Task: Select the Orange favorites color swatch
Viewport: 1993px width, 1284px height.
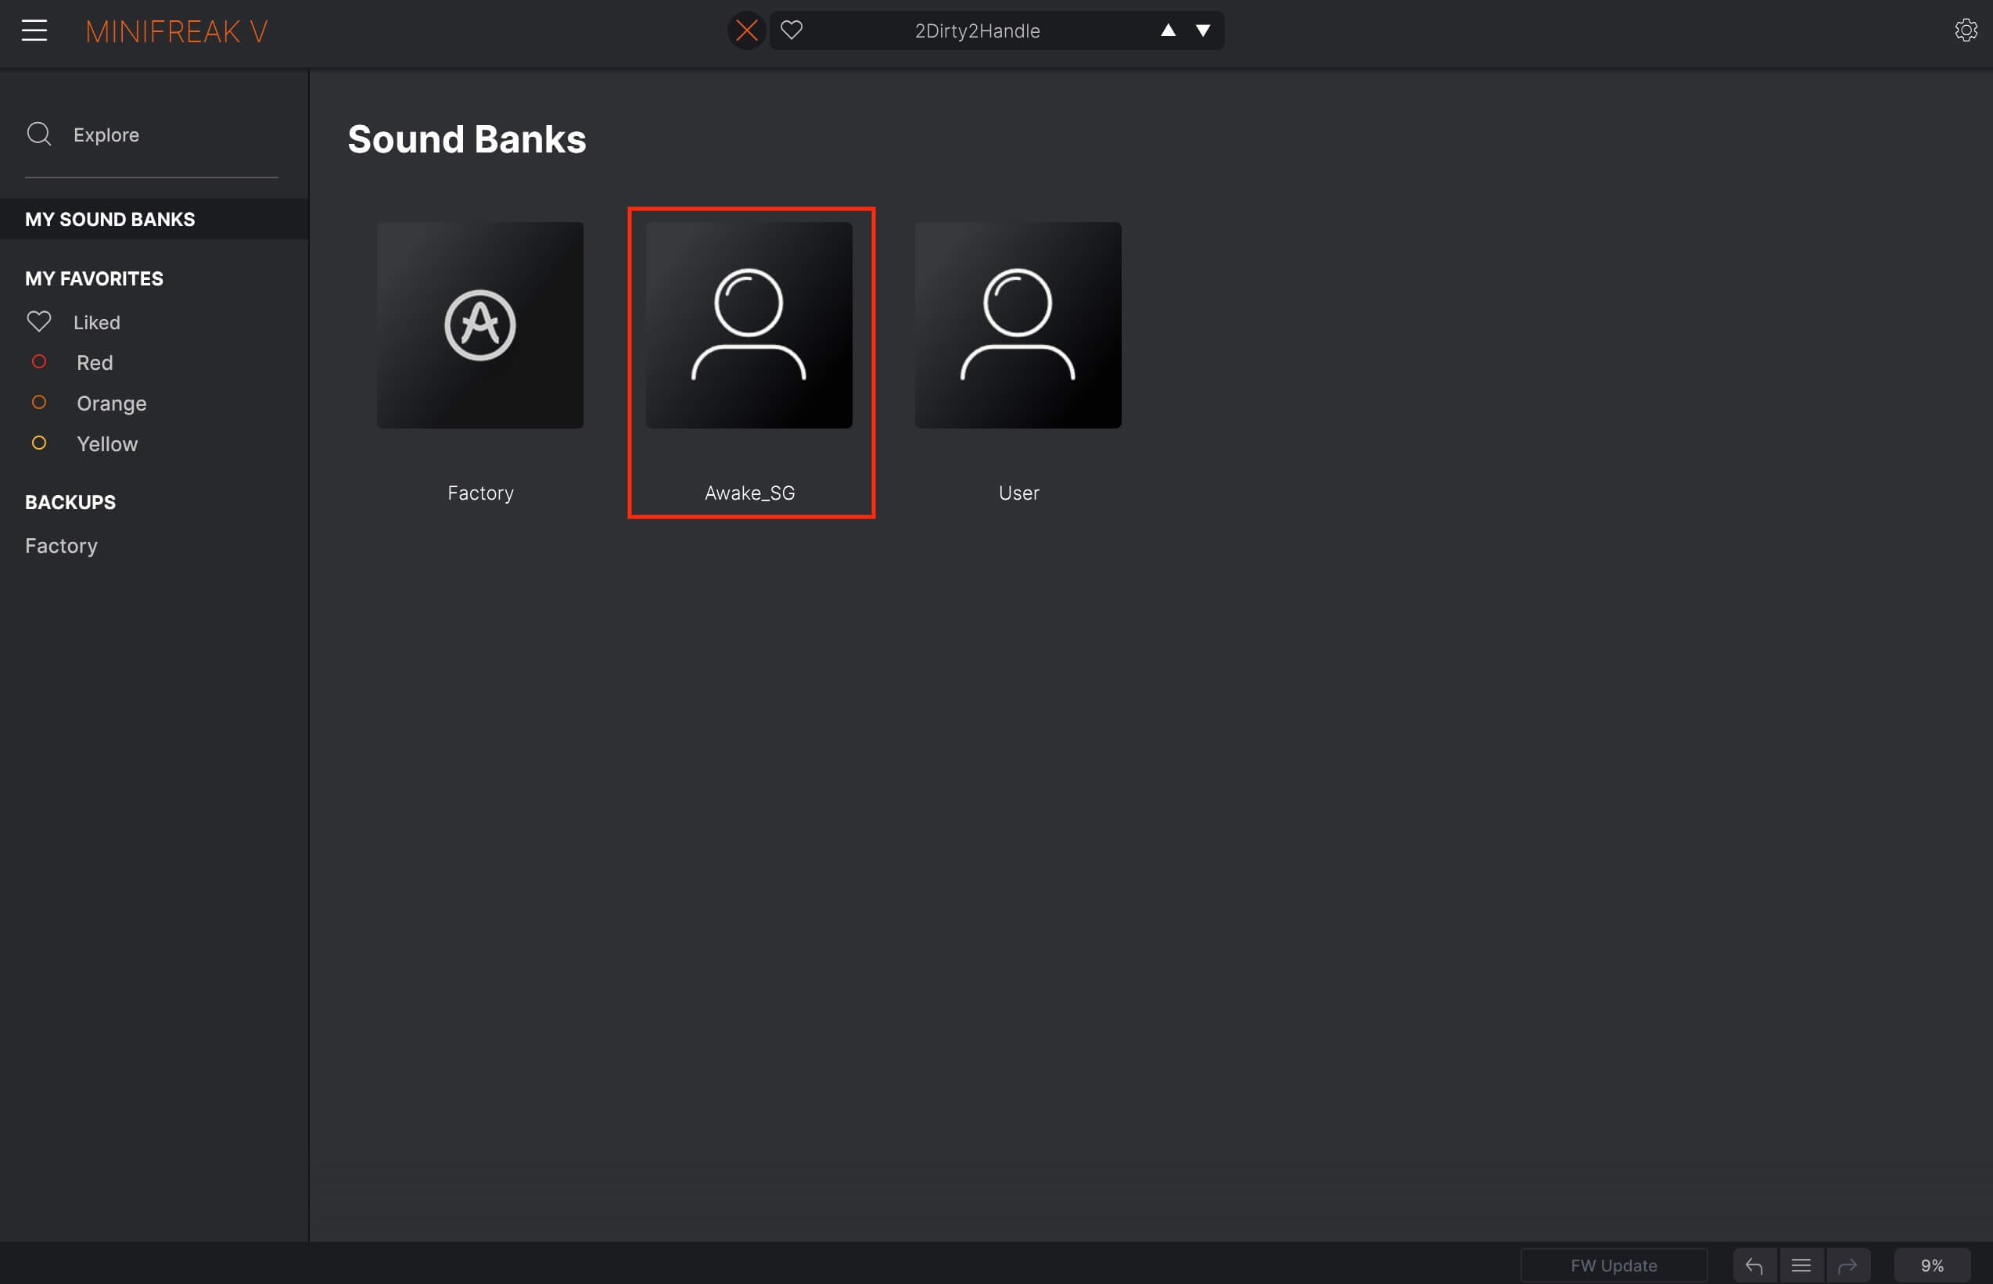Action: [39, 402]
